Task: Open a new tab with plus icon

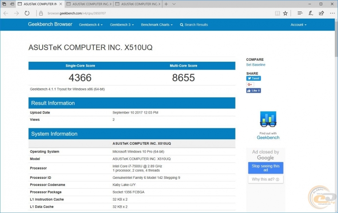Action: [x=166, y=4]
